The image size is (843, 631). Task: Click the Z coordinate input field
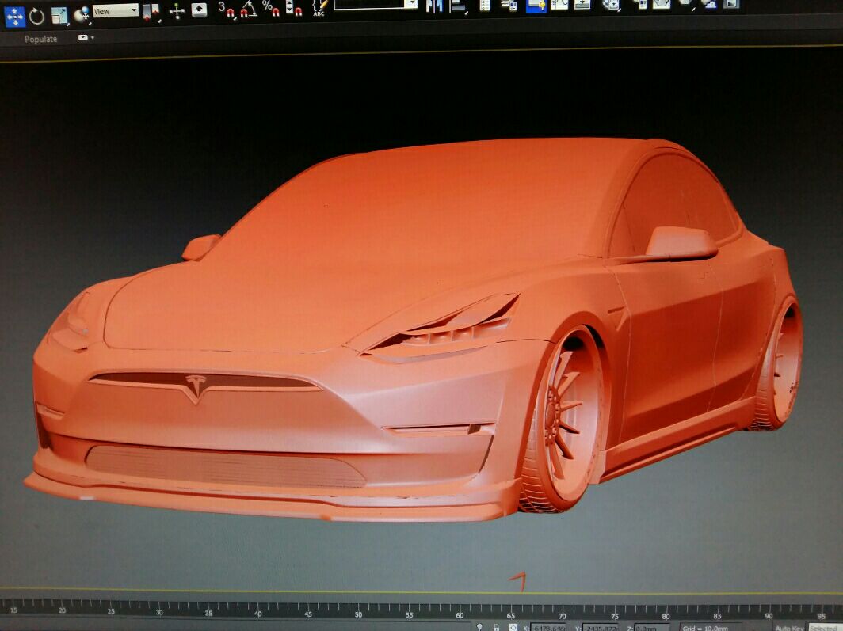[652, 627]
